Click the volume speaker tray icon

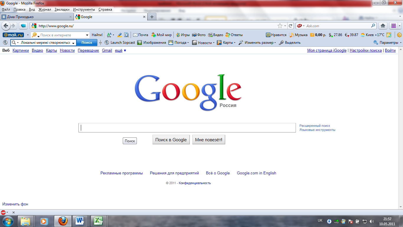(x=372, y=221)
